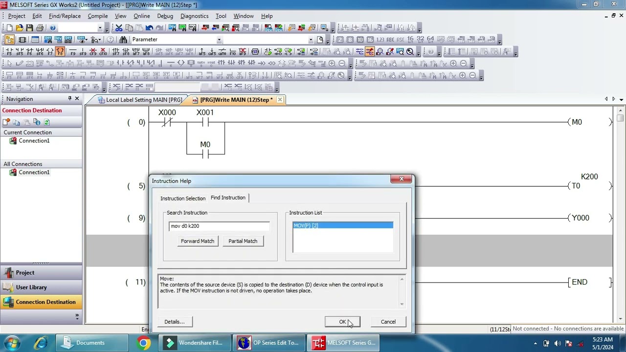The image size is (626, 352).
Task: Insert rising pulse with sF7 icon
Action: [116, 51]
